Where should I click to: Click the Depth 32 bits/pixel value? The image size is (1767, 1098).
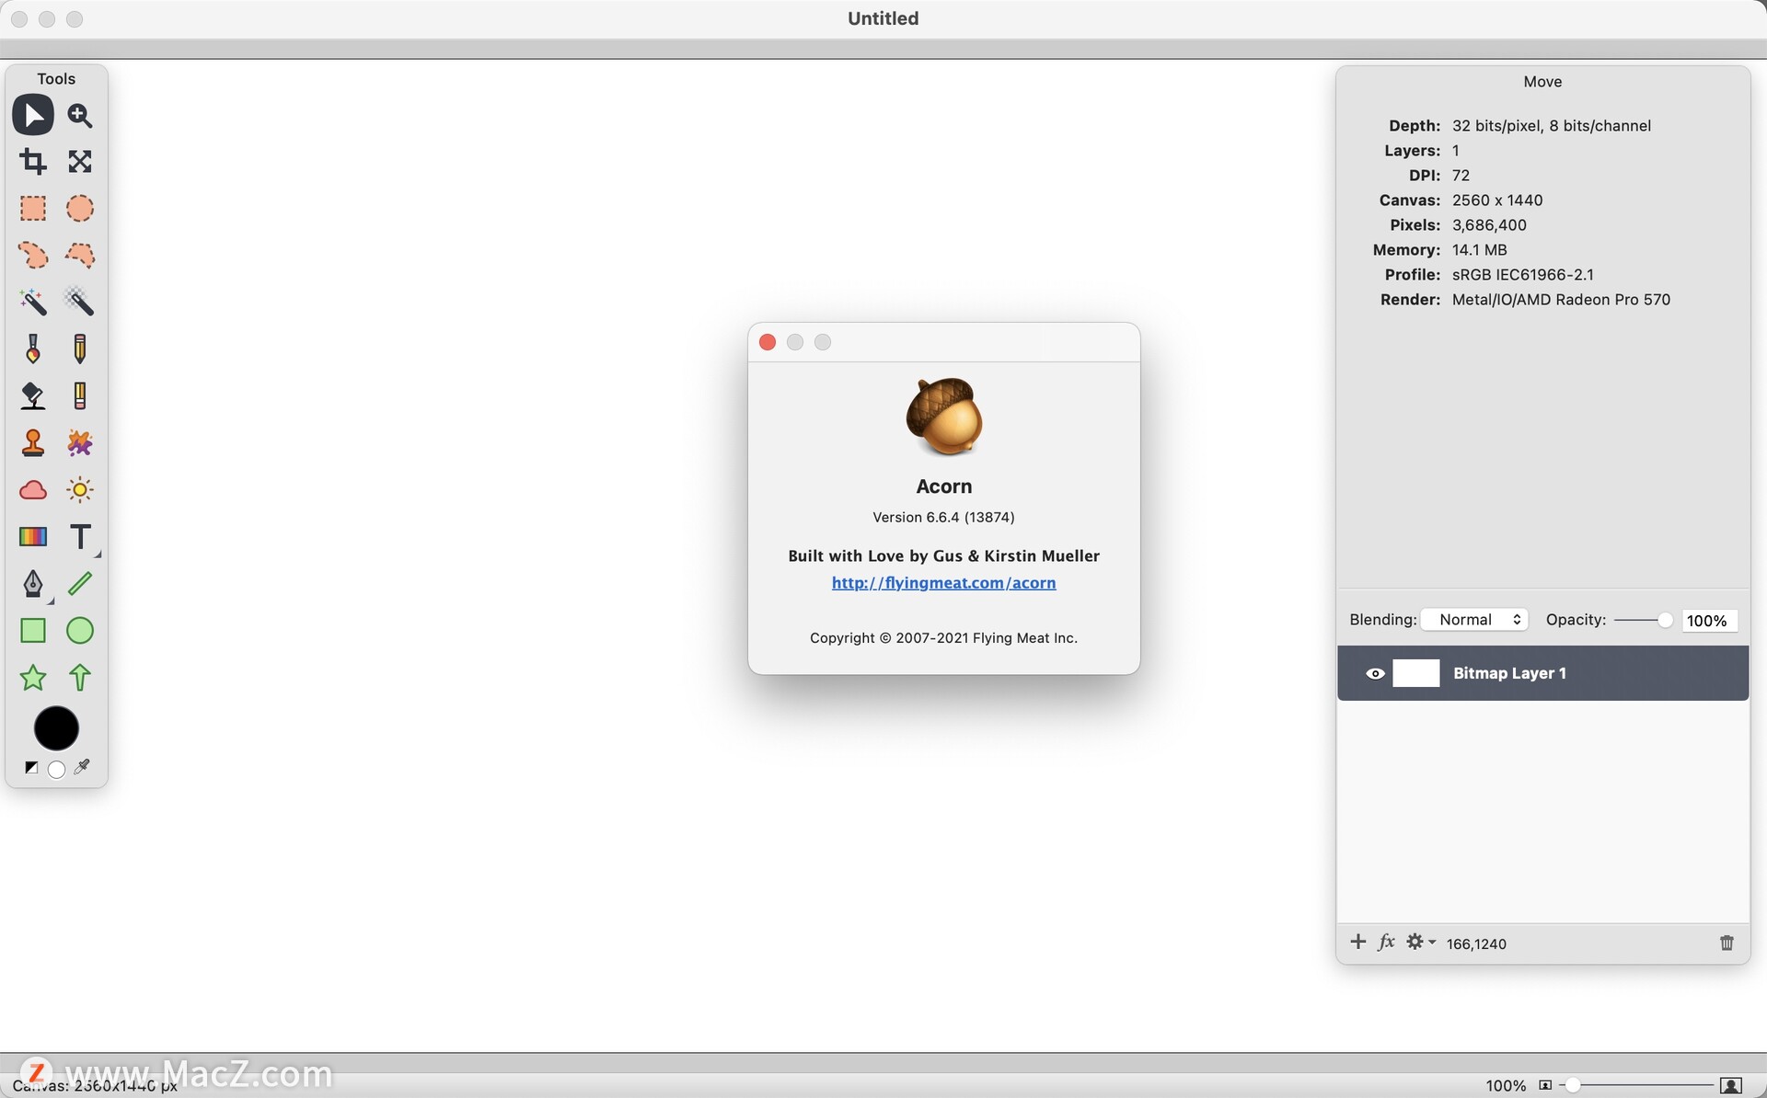pos(1552,126)
